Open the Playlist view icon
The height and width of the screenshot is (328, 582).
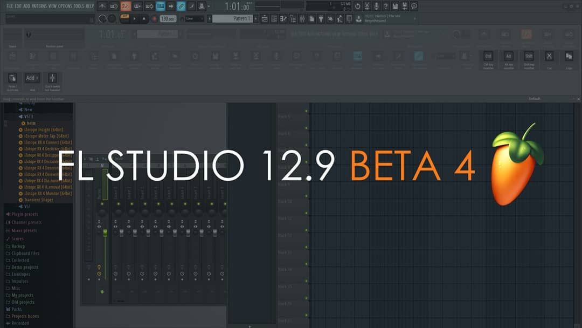(264, 18)
